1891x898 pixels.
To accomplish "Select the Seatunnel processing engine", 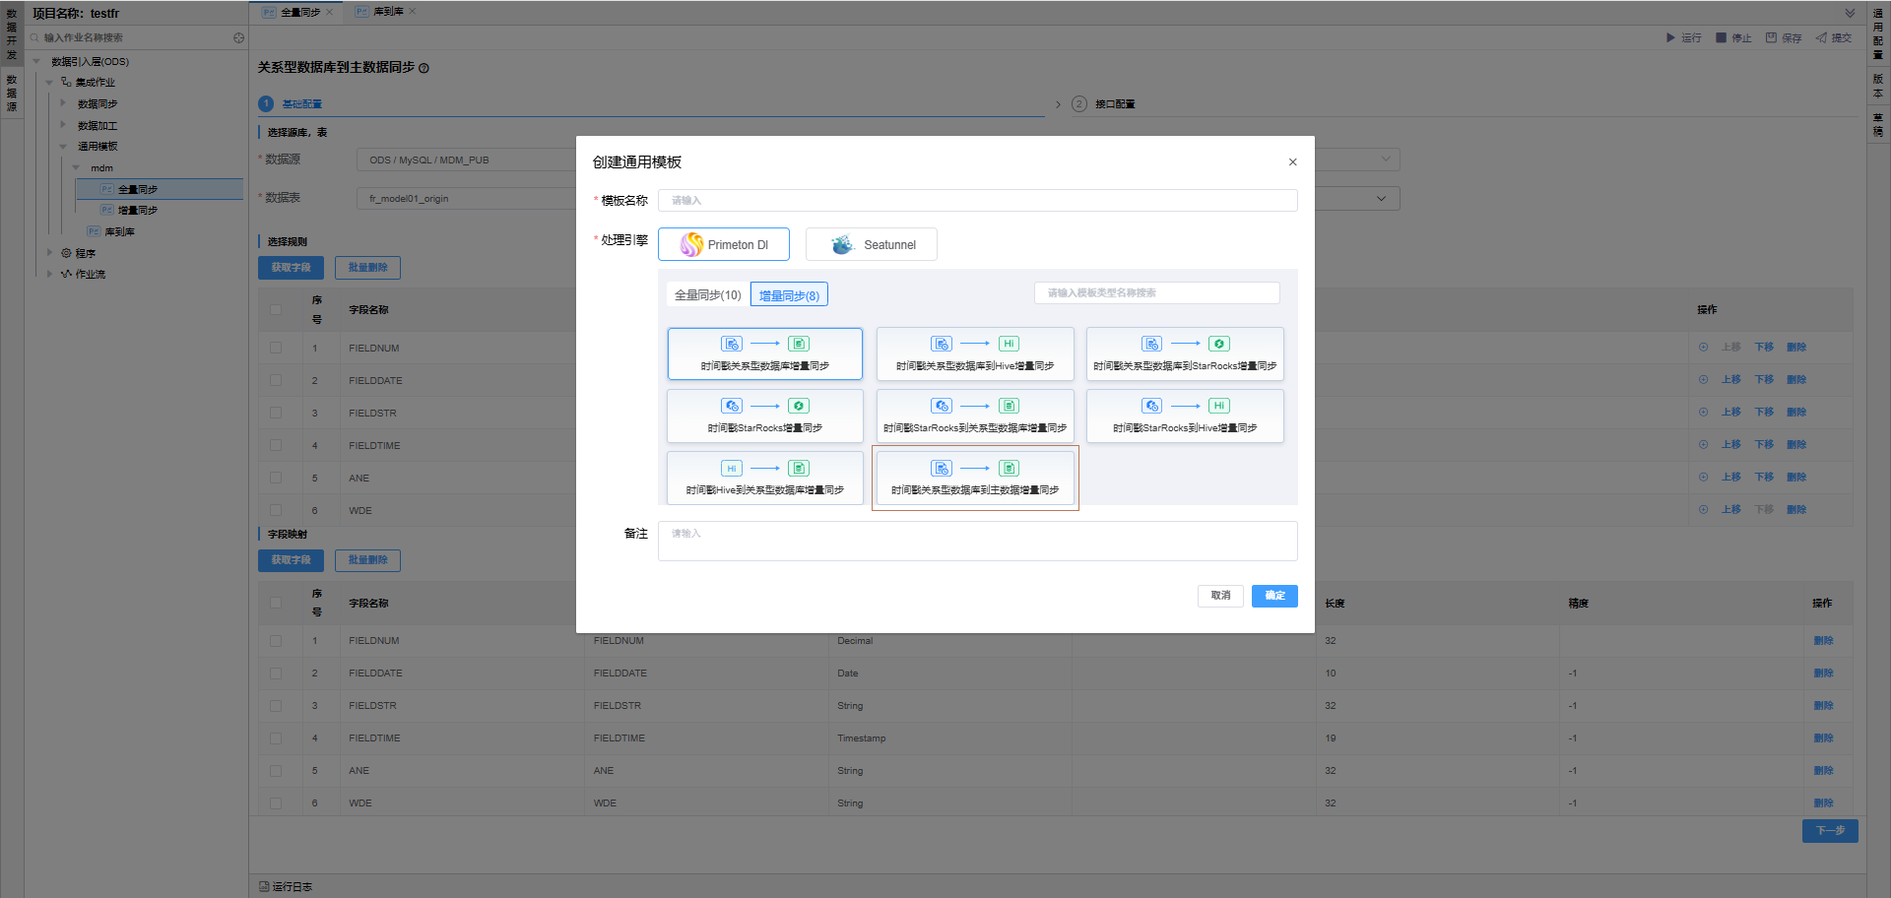I will tap(871, 244).
